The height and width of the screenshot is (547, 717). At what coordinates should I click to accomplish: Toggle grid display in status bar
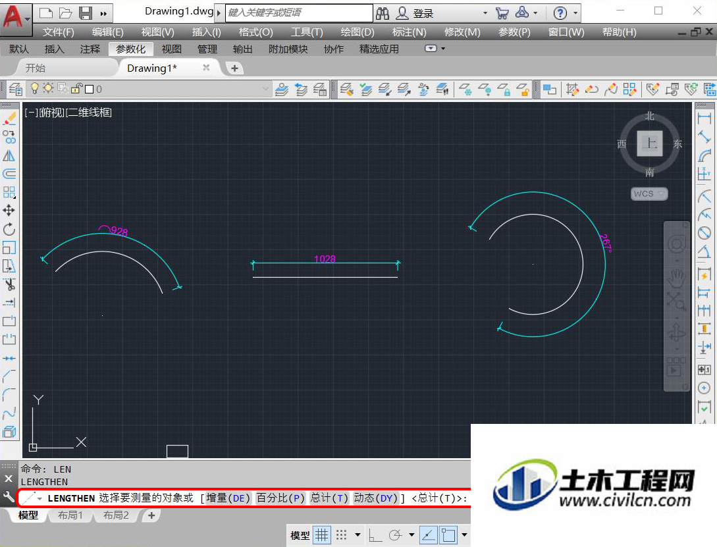tap(322, 534)
